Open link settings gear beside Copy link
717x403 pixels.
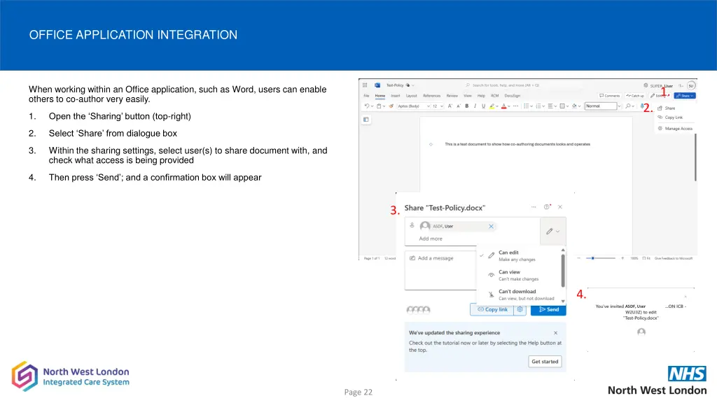pyautogui.click(x=520, y=309)
